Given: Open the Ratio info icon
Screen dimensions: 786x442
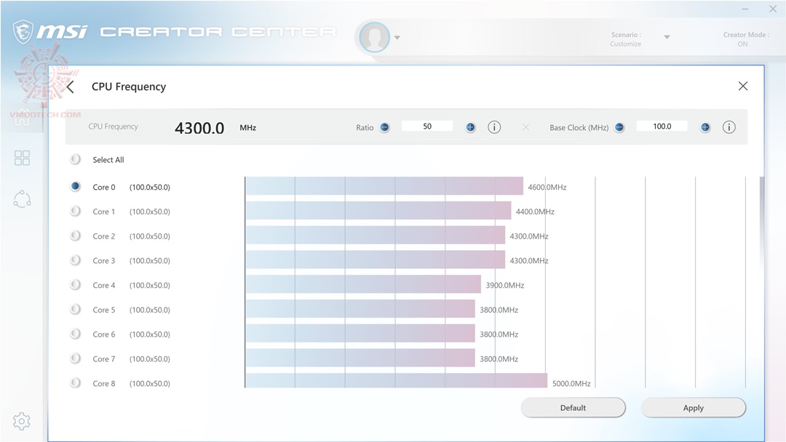Looking at the screenshot, I should 494,127.
